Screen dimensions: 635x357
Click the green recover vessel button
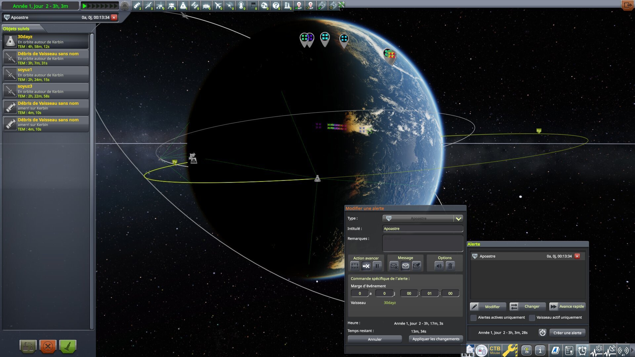[68, 346]
